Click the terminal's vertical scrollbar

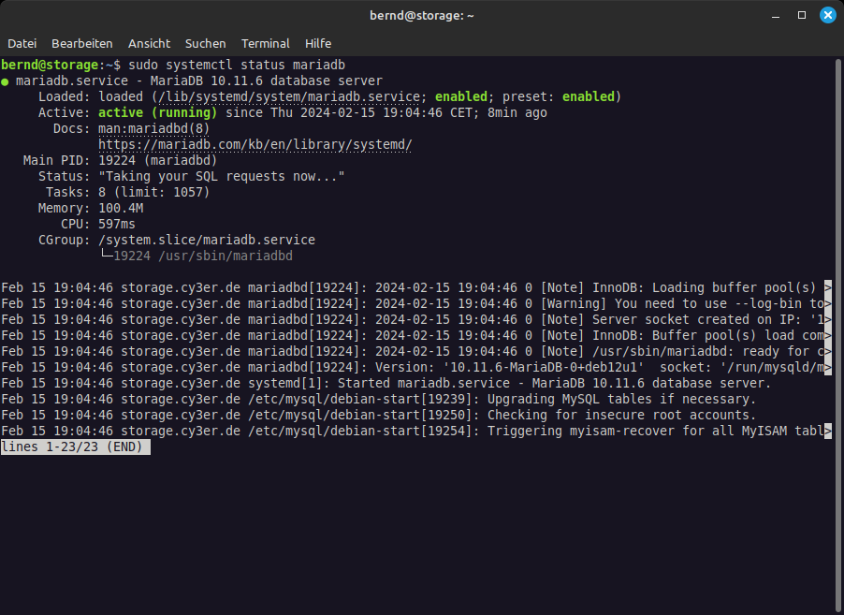(x=838, y=335)
